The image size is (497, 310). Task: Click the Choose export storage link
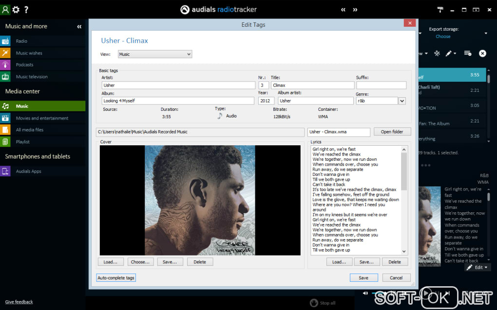coord(443,36)
